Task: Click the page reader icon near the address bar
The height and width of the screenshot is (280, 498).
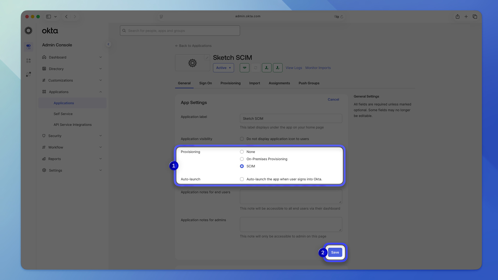Action: pyautogui.click(x=161, y=17)
